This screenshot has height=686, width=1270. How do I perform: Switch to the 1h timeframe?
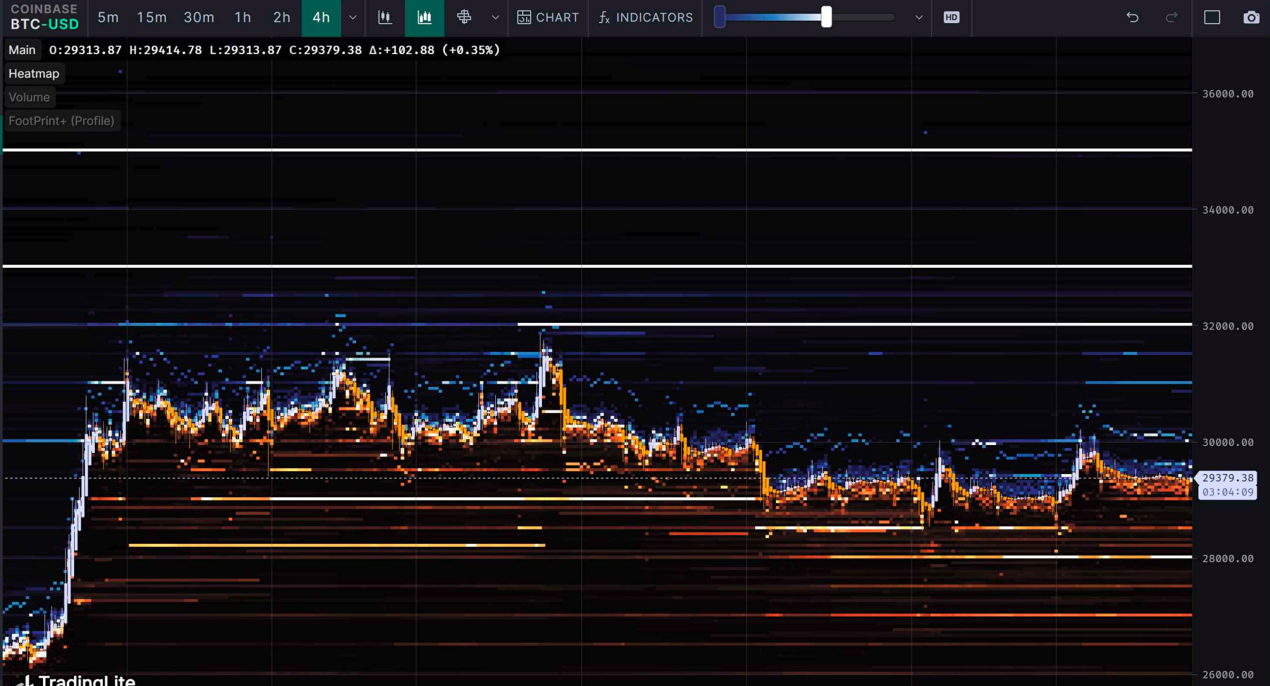click(242, 18)
